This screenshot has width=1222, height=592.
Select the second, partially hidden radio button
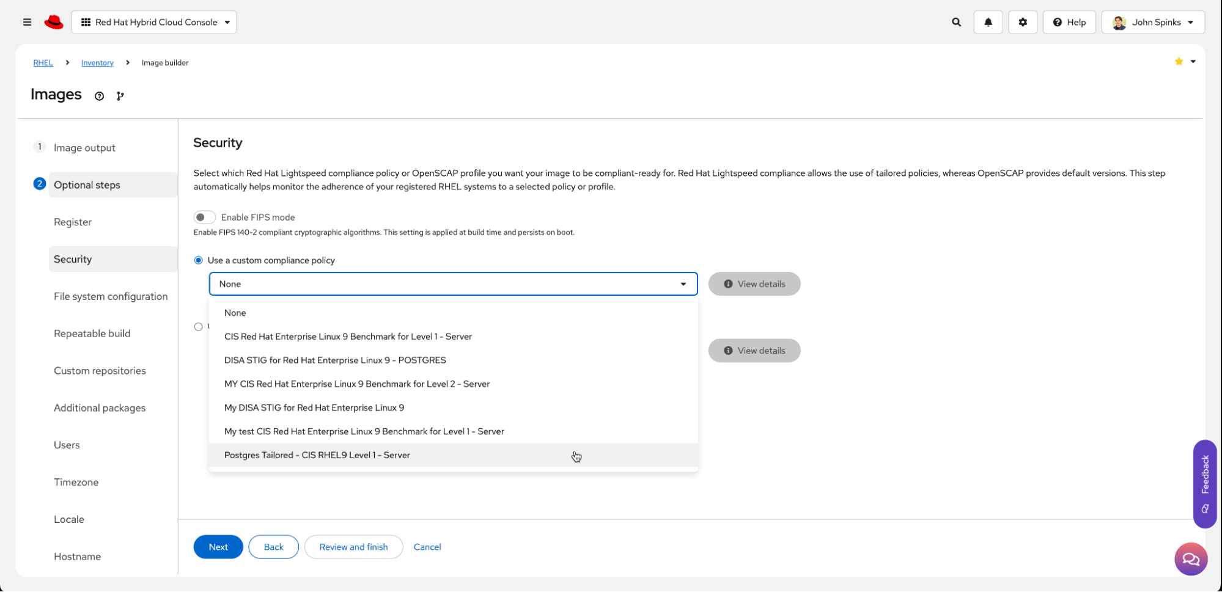coord(198,327)
